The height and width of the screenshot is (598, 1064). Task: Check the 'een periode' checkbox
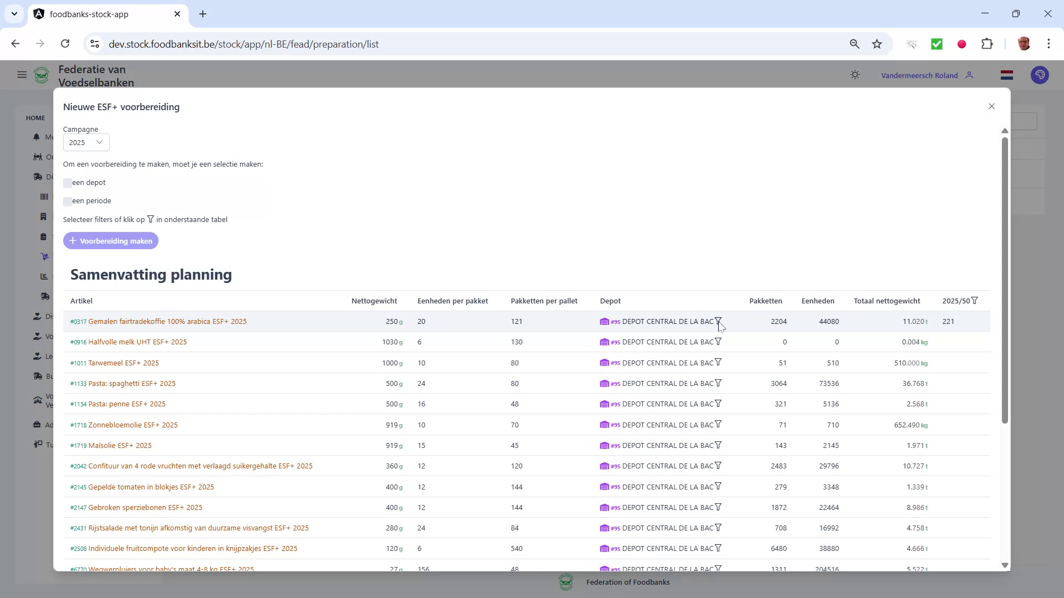68,202
